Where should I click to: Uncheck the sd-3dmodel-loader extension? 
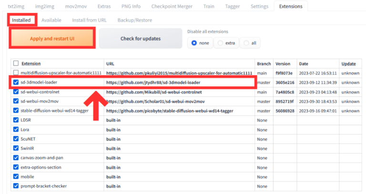pos(16,82)
